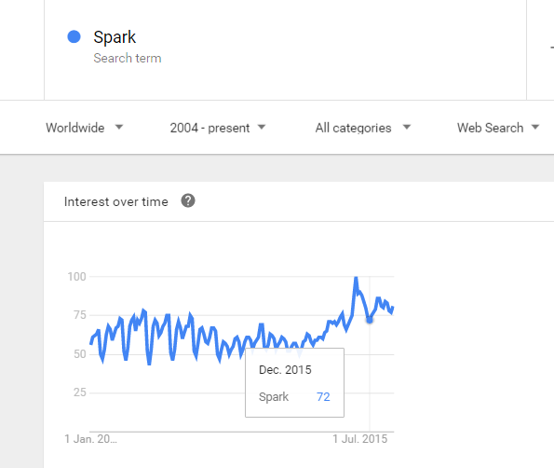Click the 100 y-axis label
The width and height of the screenshot is (554, 468).
click(76, 277)
